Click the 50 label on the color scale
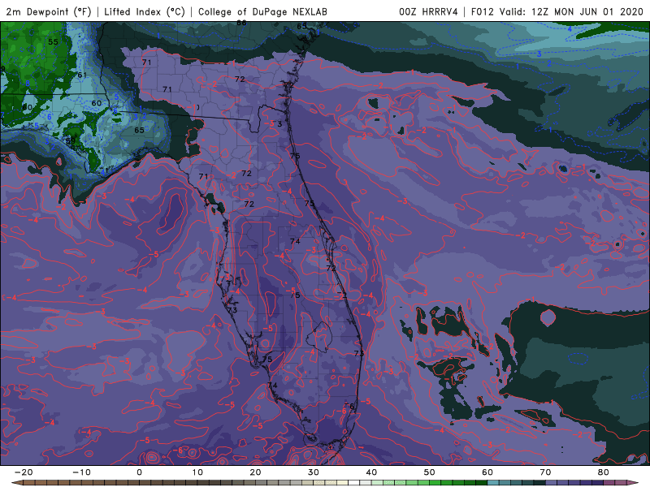Screen dimensions: 650x487 430,472
